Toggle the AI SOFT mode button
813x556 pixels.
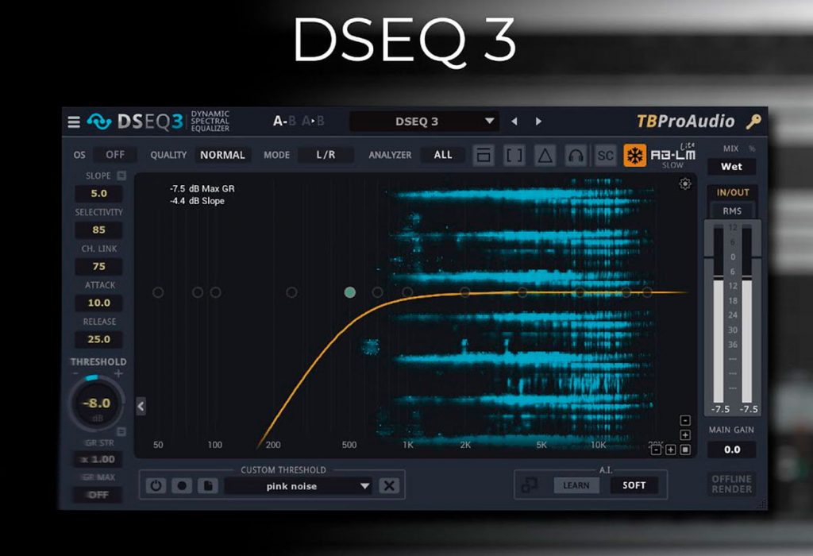(x=634, y=485)
